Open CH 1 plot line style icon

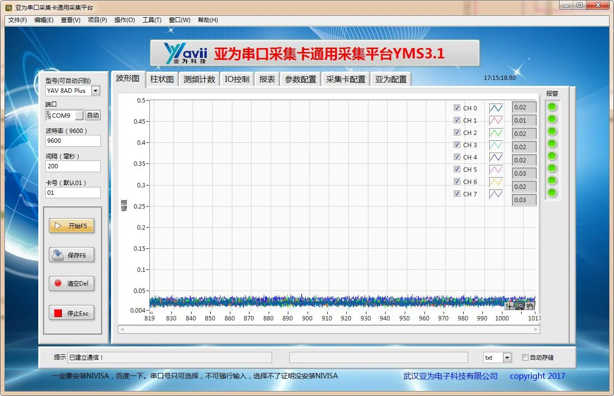coord(496,120)
